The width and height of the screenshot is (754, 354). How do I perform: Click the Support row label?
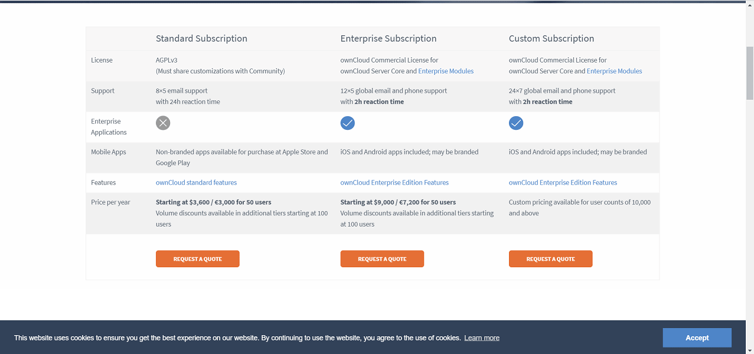tap(103, 91)
